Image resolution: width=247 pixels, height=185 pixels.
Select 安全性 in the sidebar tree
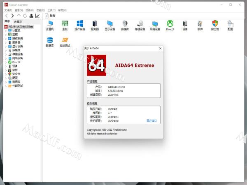click(16, 74)
